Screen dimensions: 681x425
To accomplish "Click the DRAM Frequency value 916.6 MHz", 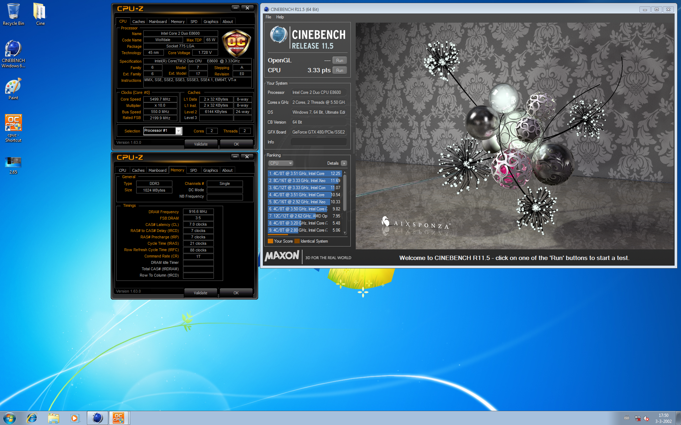I will coord(198,212).
